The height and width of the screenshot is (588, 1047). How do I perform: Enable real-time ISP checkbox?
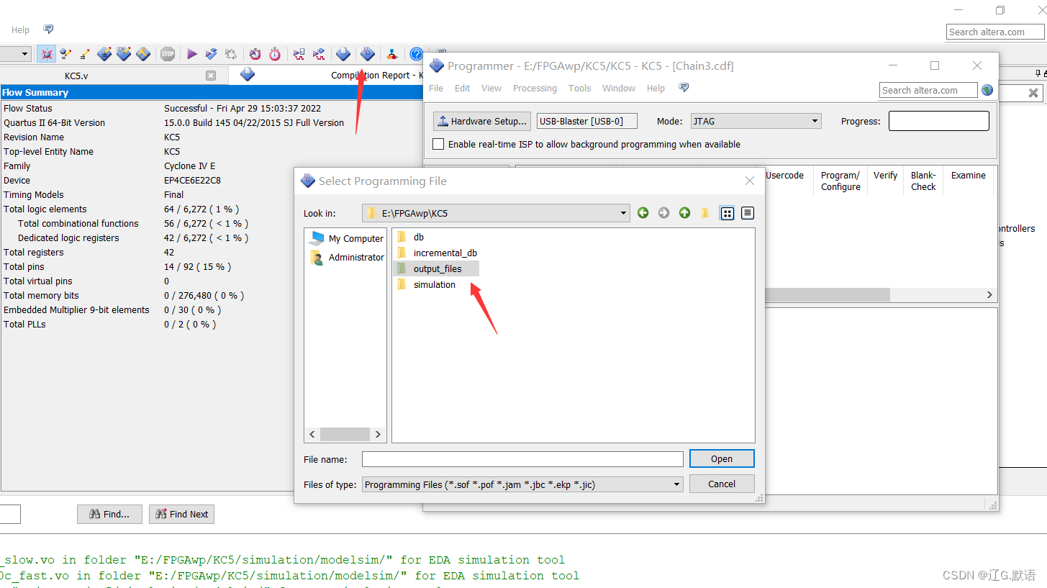pos(438,144)
